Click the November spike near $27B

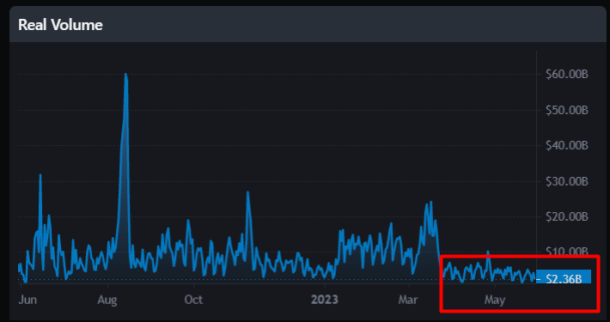point(247,192)
